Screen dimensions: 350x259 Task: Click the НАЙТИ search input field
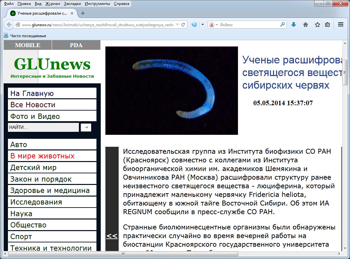[x=43, y=127]
